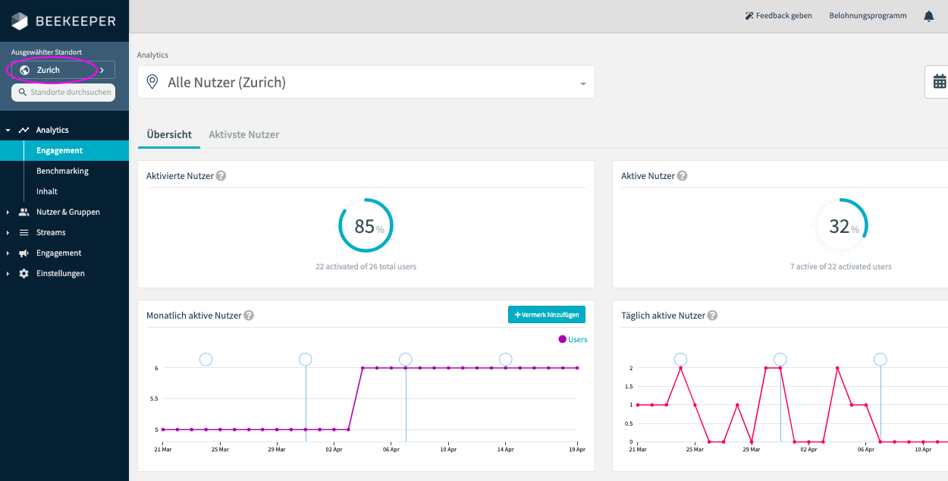Show help for Täglich aktive Nutzer
This screenshot has width=948, height=481.
pos(712,316)
